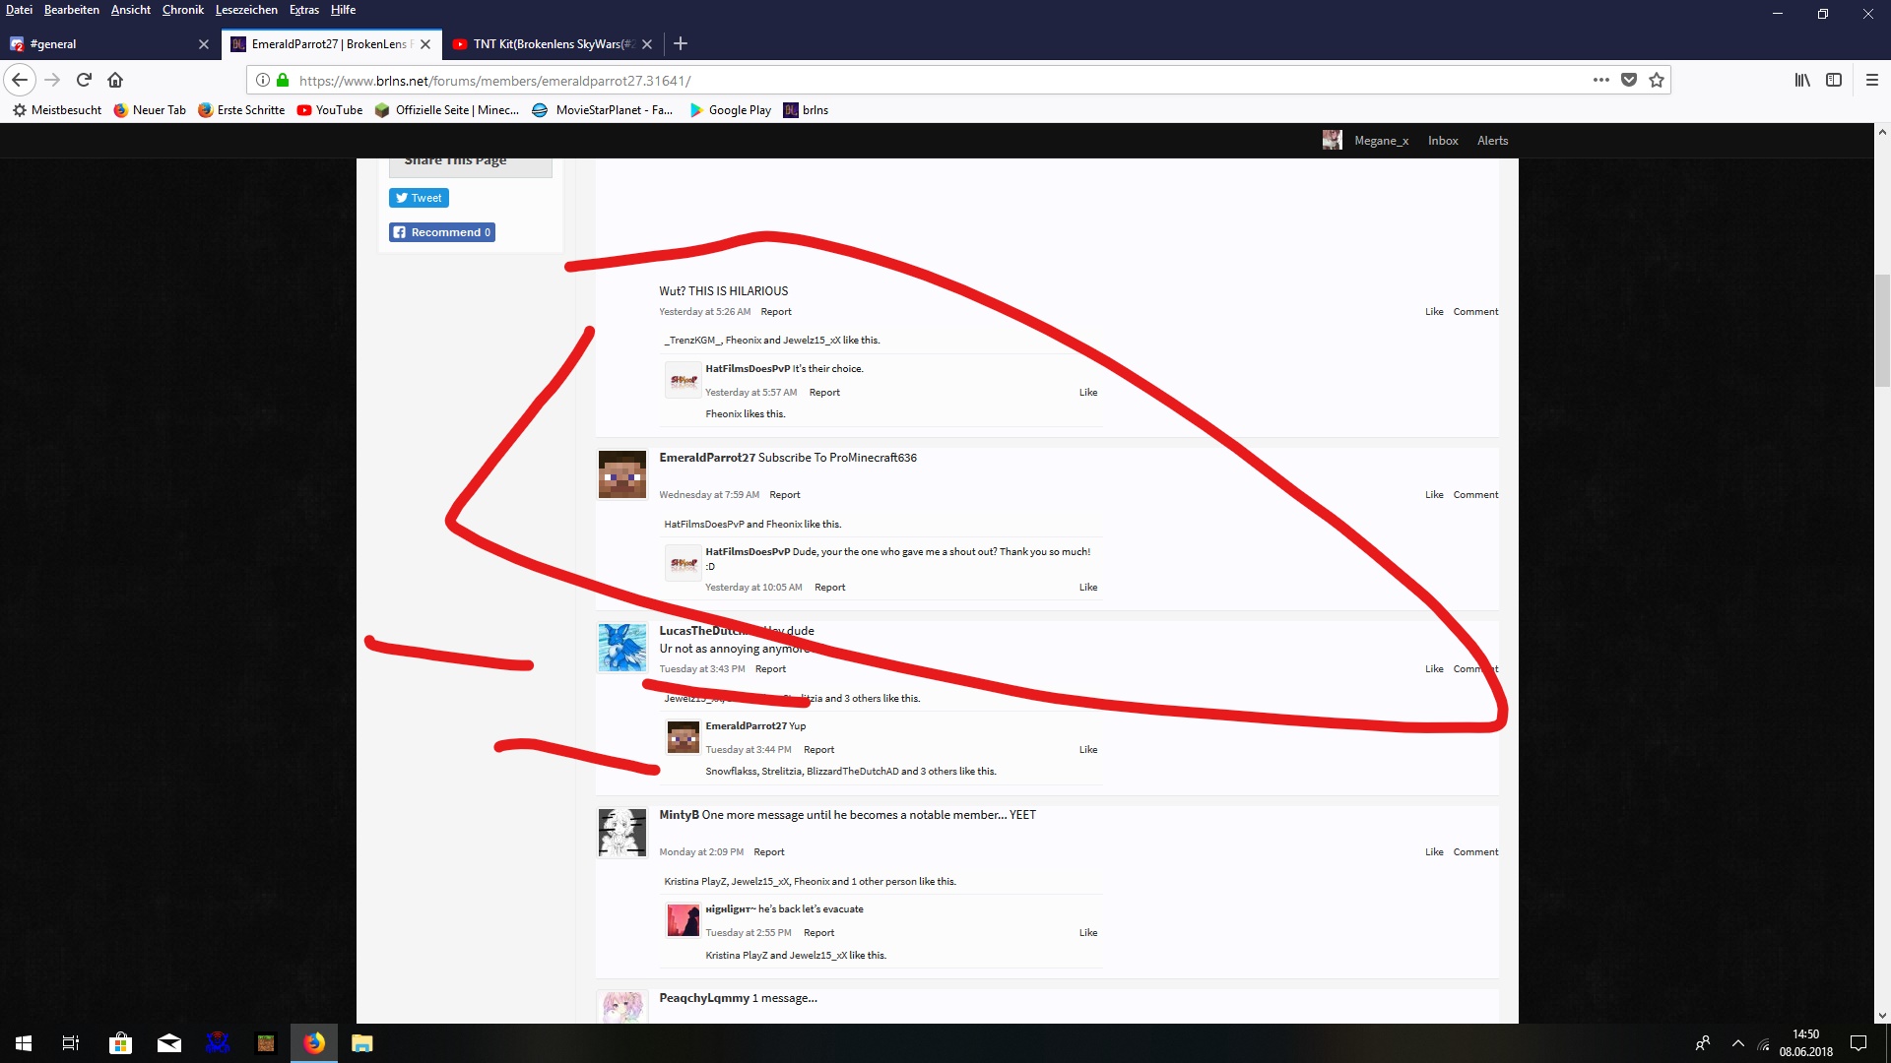Open a new tab with the plus button

681,43
